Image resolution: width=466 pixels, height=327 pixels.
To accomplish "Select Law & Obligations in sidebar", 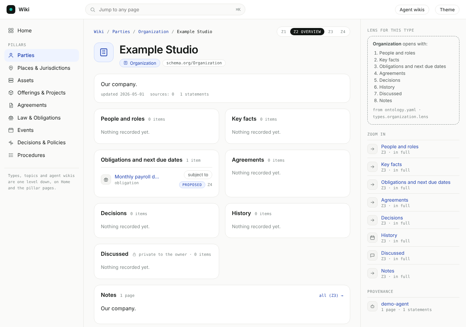I will (x=42, y=118).
